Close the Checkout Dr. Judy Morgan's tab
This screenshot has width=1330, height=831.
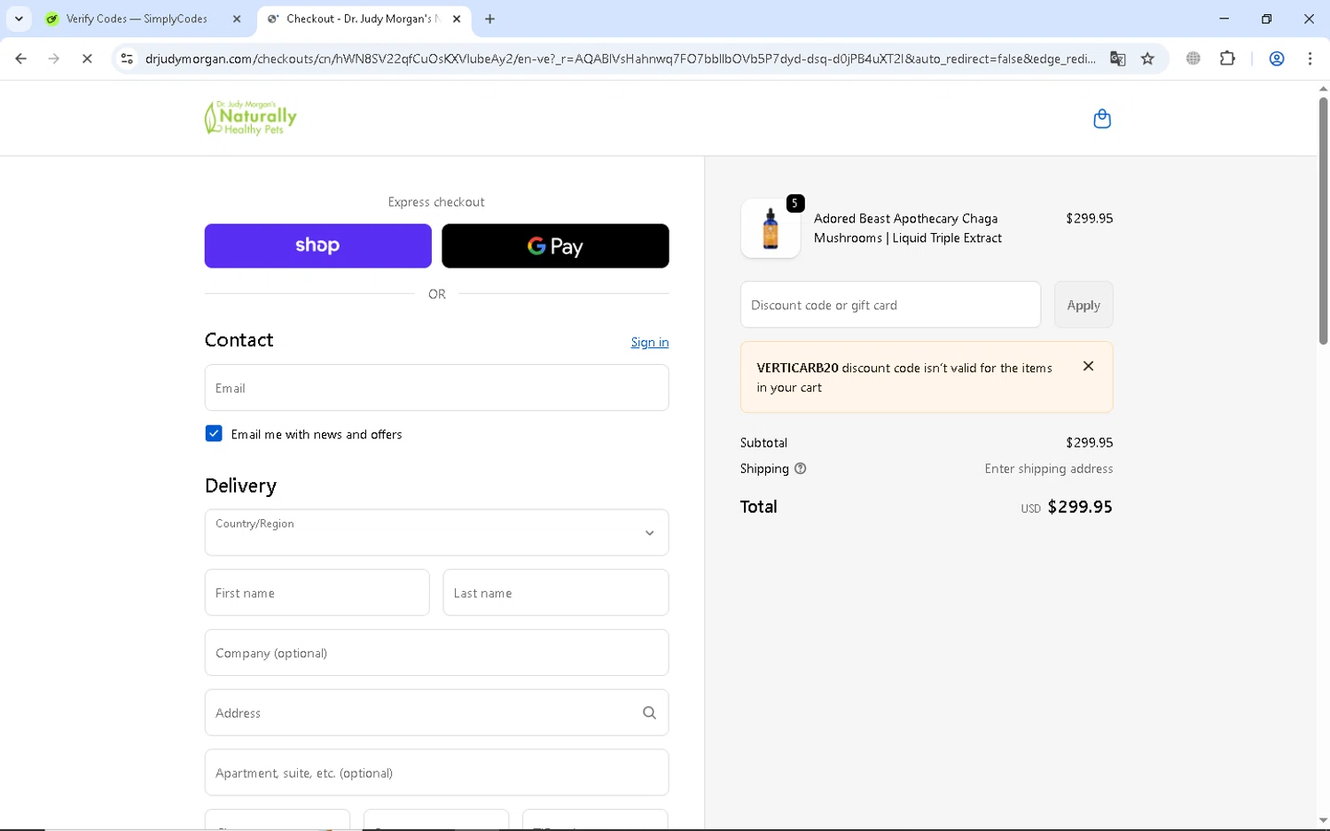(x=457, y=19)
